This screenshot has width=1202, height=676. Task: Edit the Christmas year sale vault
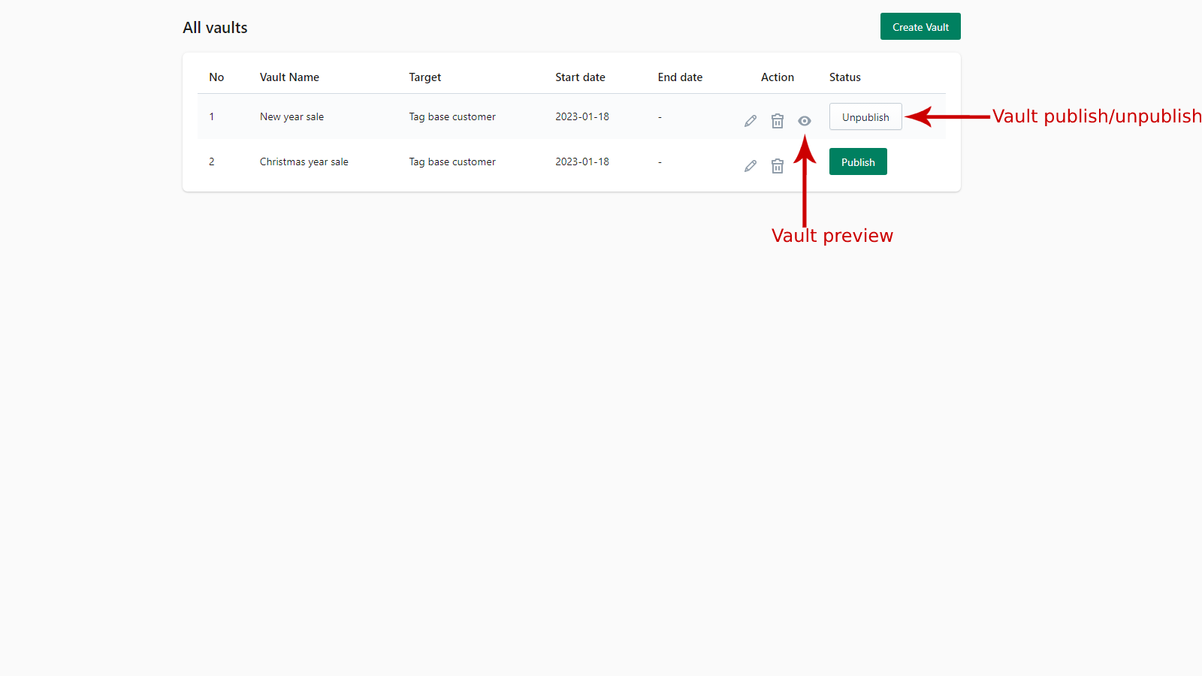(750, 166)
